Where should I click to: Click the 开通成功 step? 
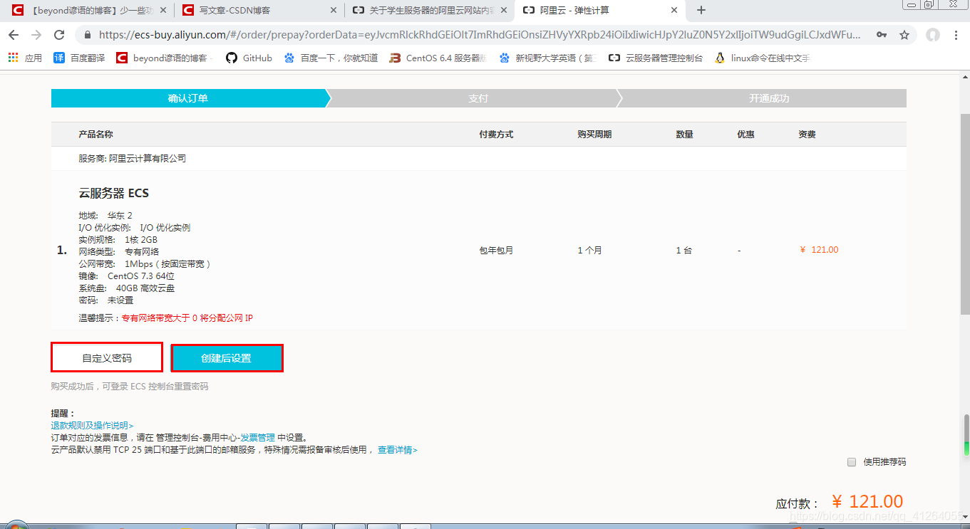coord(769,98)
